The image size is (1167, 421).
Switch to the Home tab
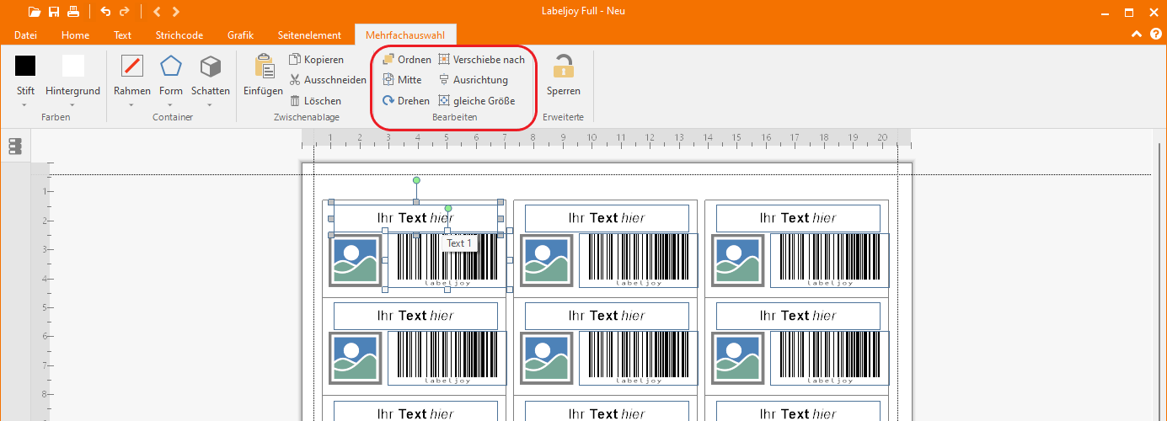(76, 35)
